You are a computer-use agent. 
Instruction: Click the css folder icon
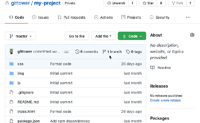11,64
